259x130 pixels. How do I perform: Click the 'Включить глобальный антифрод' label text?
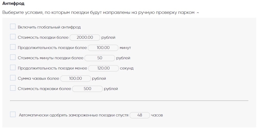coord(49,27)
